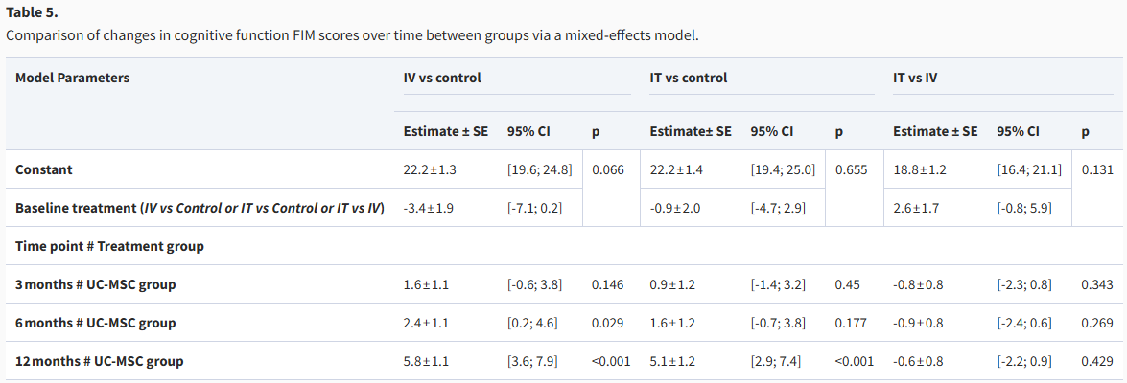
Task: Select the "IT vs IV" group header
Action: [915, 78]
